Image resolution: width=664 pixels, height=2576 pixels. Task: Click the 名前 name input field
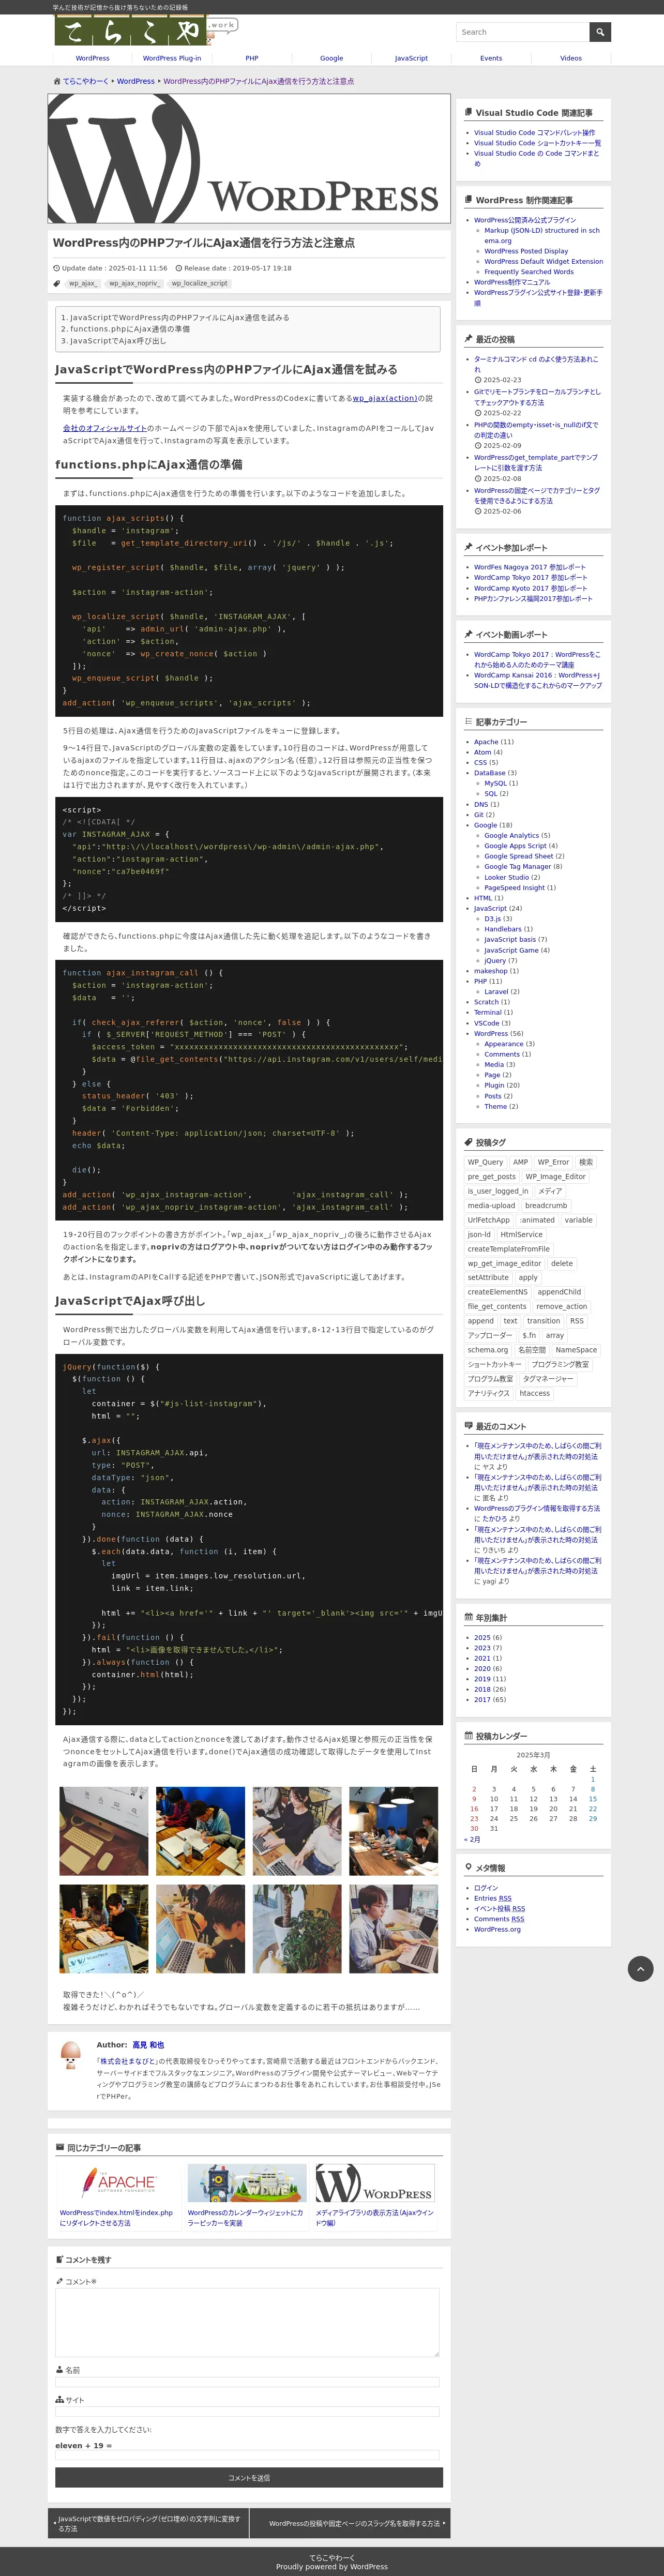tap(247, 2382)
